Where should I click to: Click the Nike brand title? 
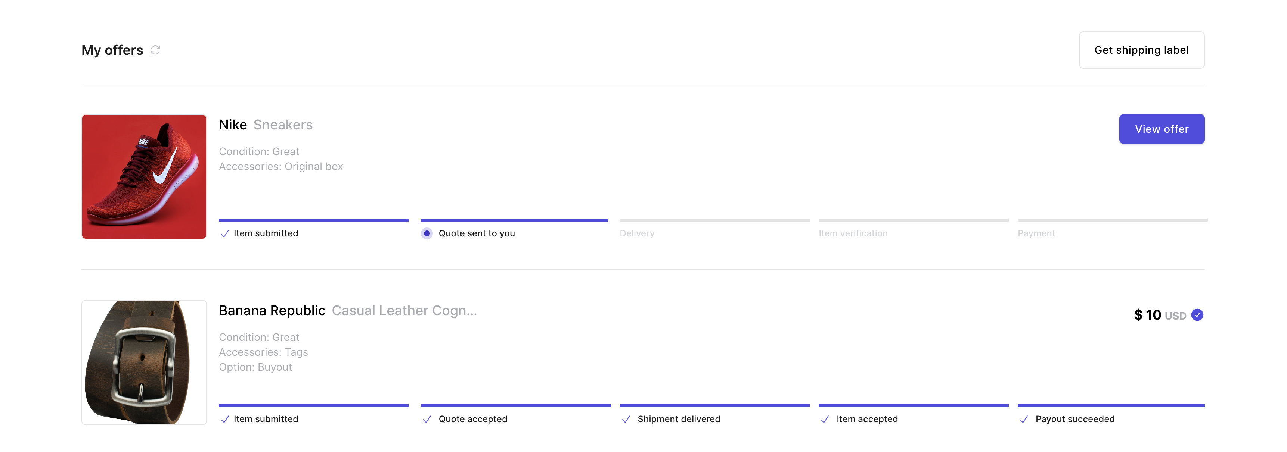pyautogui.click(x=233, y=125)
